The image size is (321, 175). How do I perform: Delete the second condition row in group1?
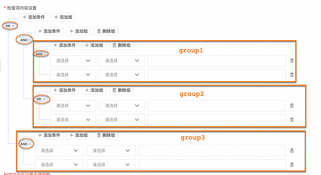pos(292,75)
